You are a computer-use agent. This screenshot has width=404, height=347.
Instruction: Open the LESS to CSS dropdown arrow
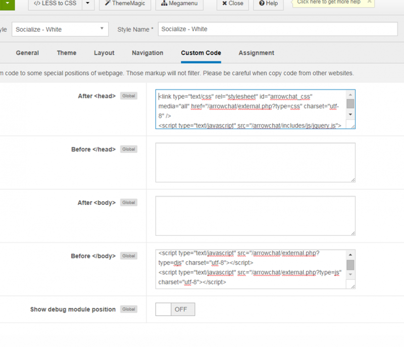(88, 4)
